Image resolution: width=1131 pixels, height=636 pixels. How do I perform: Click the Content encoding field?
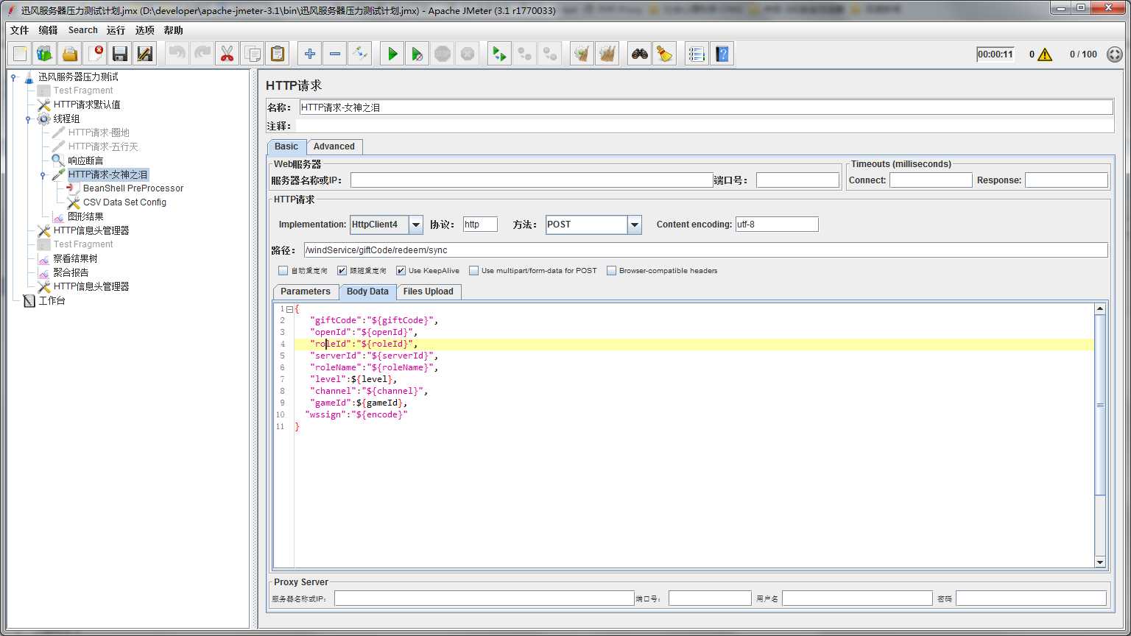pyautogui.click(x=777, y=225)
